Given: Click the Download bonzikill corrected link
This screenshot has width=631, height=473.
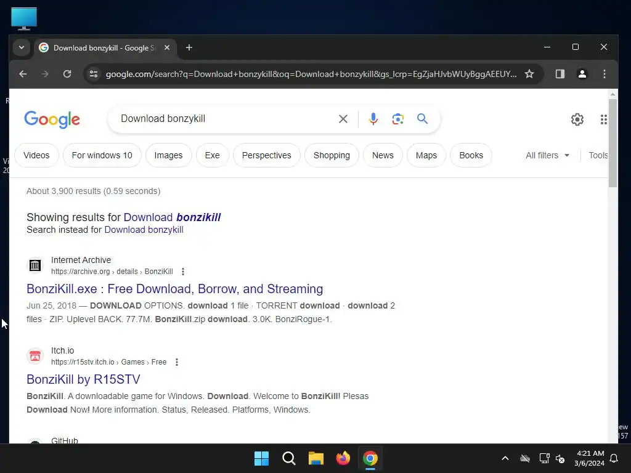Looking at the screenshot, I should click(172, 217).
